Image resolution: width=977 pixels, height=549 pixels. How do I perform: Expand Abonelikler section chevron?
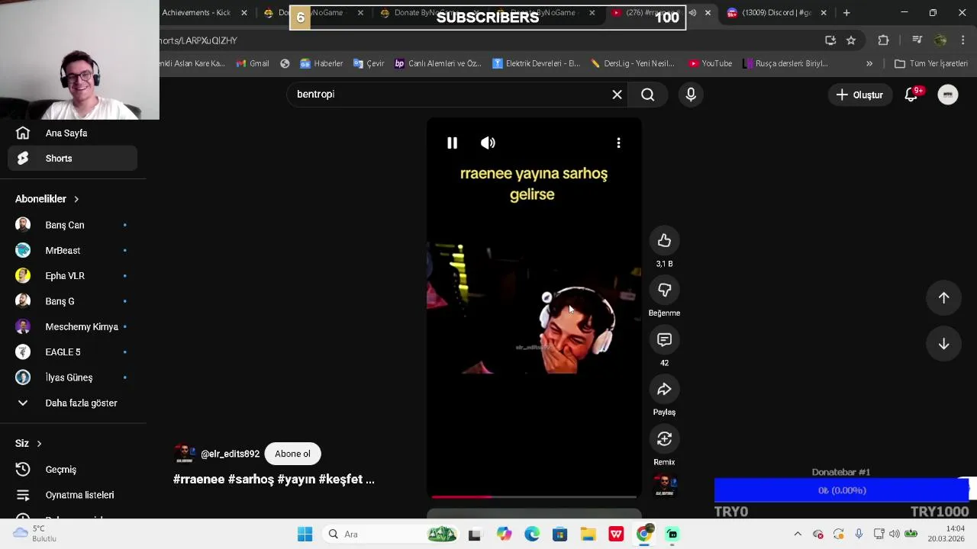tap(76, 199)
